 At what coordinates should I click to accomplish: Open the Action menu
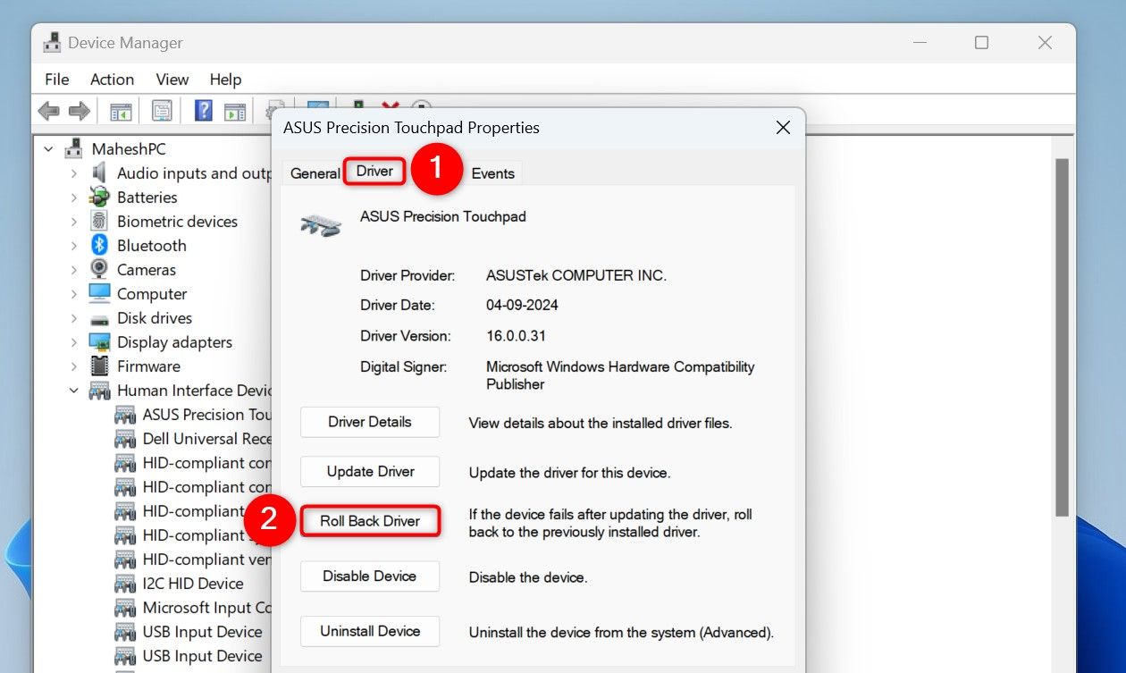pyautogui.click(x=112, y=80)
